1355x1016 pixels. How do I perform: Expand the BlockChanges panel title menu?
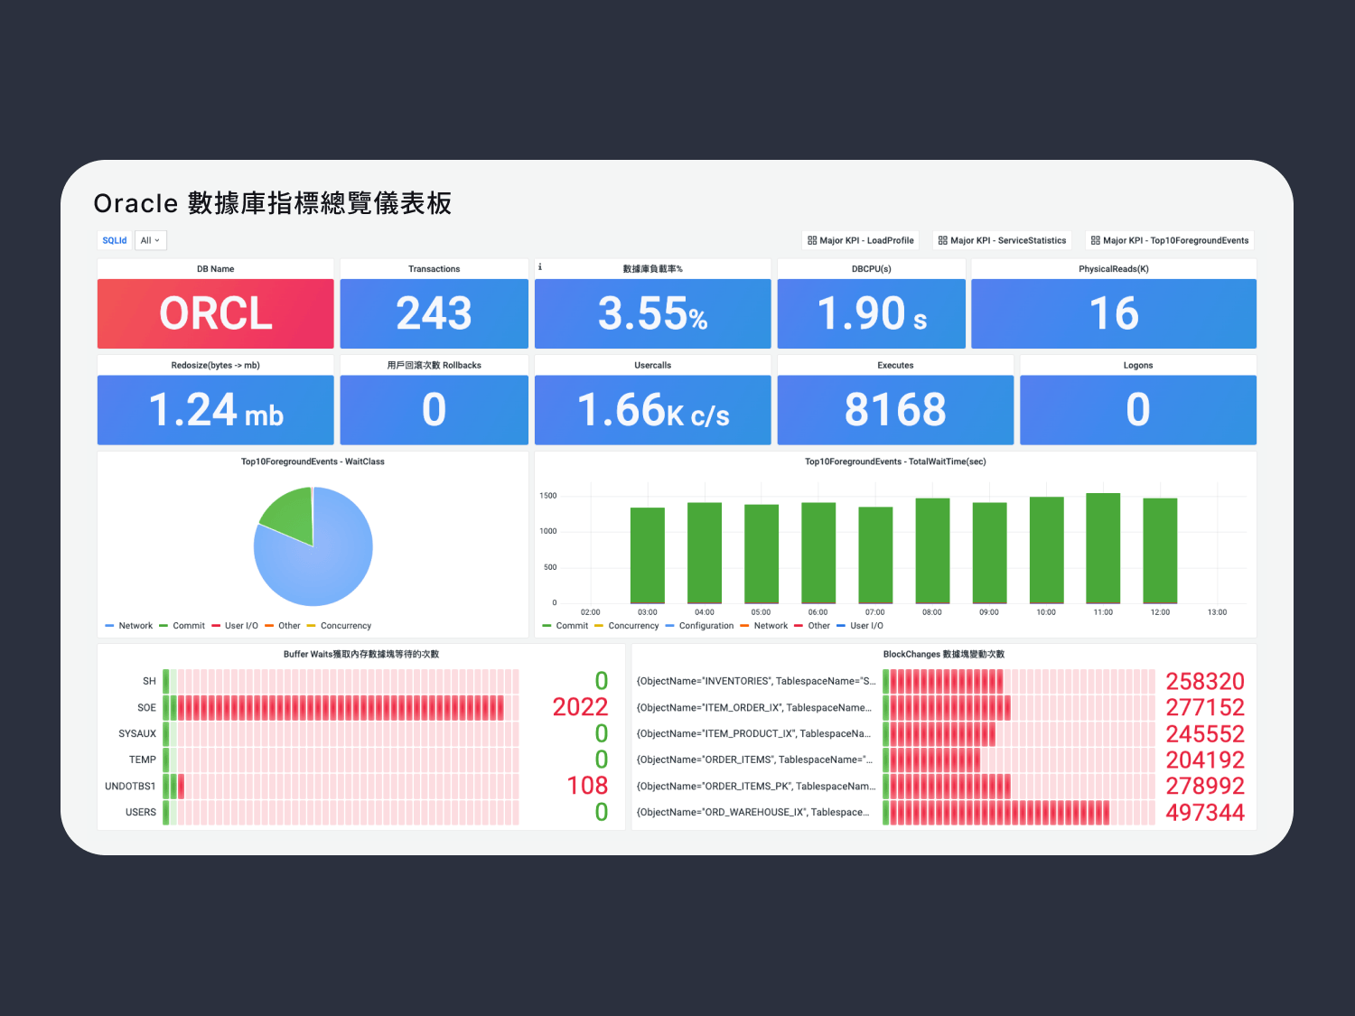(x=943, y=654)
